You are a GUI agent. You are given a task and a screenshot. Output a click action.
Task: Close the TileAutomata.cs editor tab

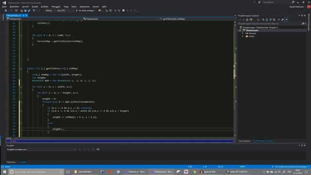point(26,16)
